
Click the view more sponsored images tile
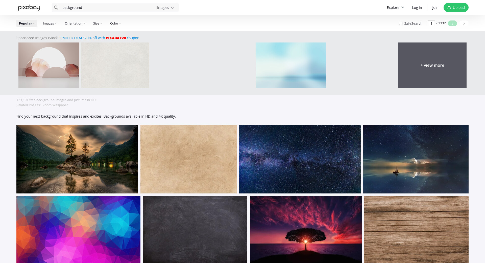click(432, 65)
